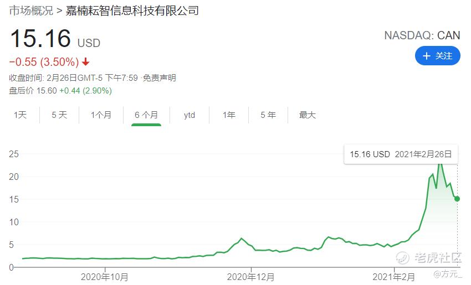Open the ytd range tab
Screen dimensions: 471x285
[x=190, y=115]
